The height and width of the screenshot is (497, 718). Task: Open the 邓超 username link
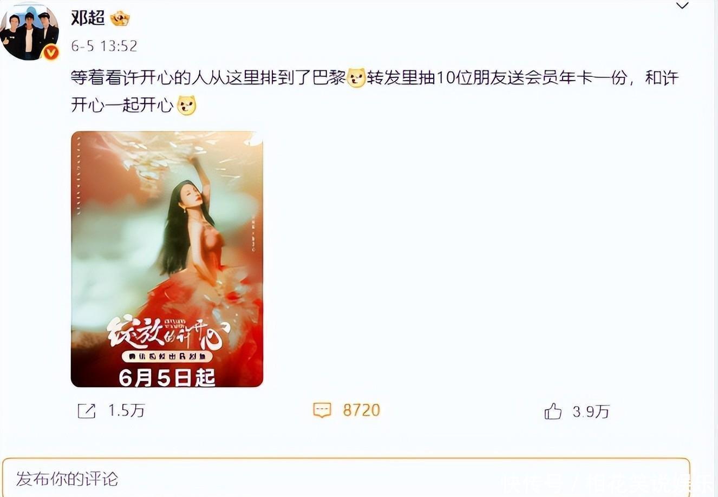pos(88,18)
